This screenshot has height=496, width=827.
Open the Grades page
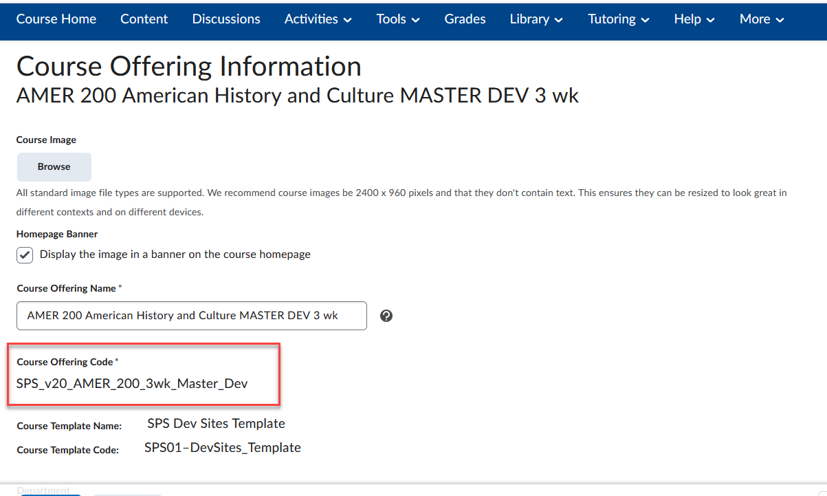tap(465, 19)
